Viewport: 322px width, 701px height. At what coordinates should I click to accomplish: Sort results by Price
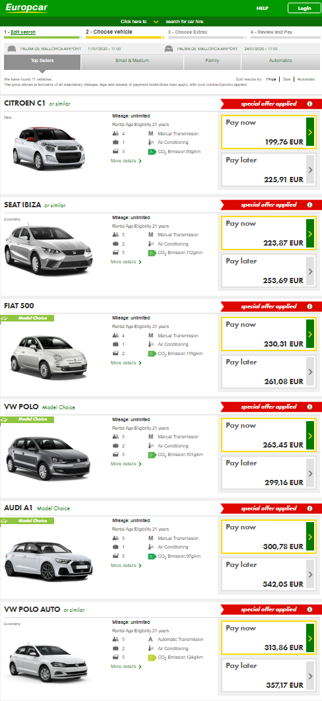271,79
